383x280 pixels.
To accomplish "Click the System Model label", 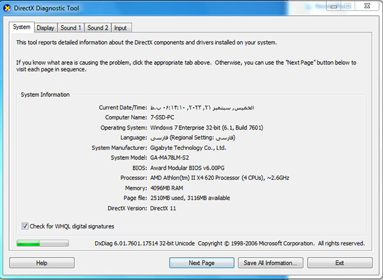I will (x=129, y=158).
